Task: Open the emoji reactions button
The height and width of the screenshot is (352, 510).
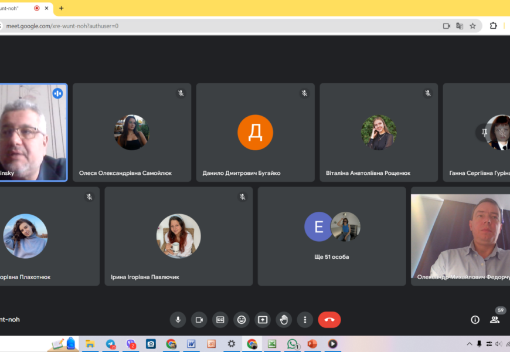Action: (242, 320)
